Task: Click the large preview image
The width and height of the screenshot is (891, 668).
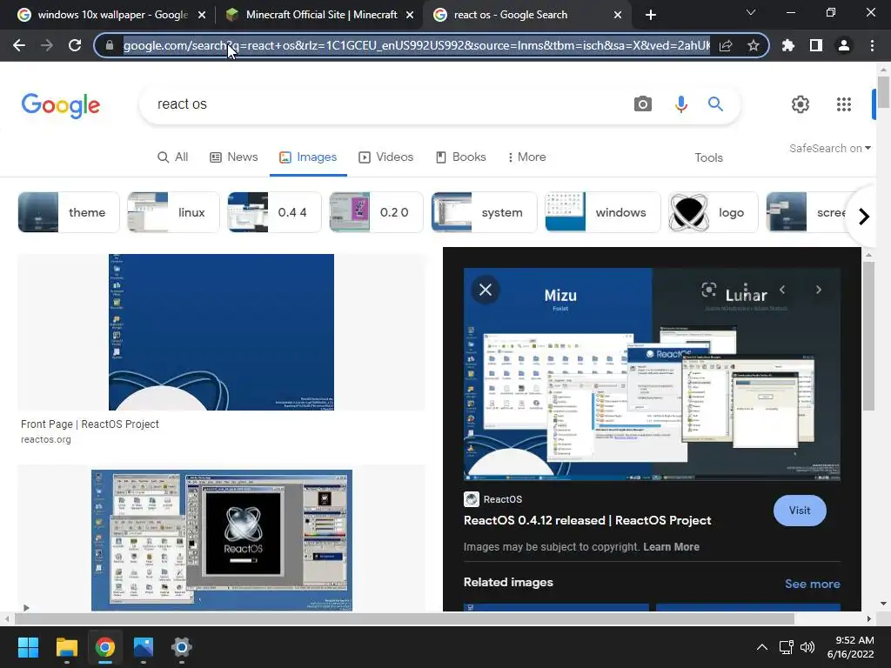Action: coord(652,374)
